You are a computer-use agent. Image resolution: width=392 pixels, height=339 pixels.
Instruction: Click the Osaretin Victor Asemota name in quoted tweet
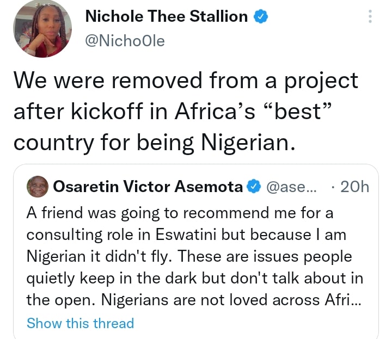pos(148,187)
